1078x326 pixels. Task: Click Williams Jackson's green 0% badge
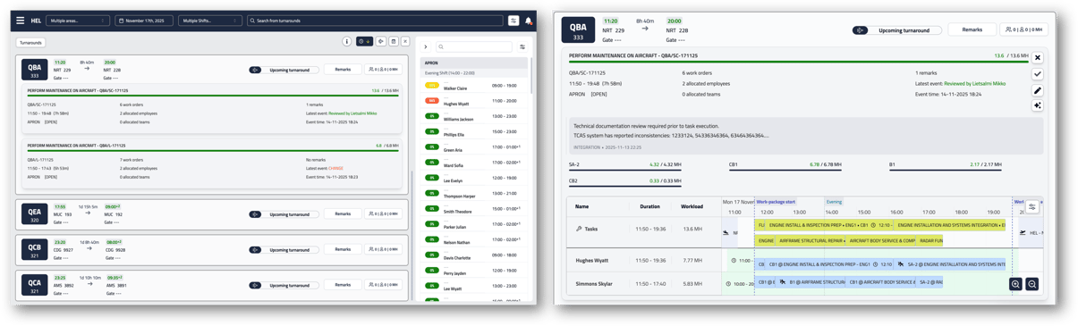432,116
